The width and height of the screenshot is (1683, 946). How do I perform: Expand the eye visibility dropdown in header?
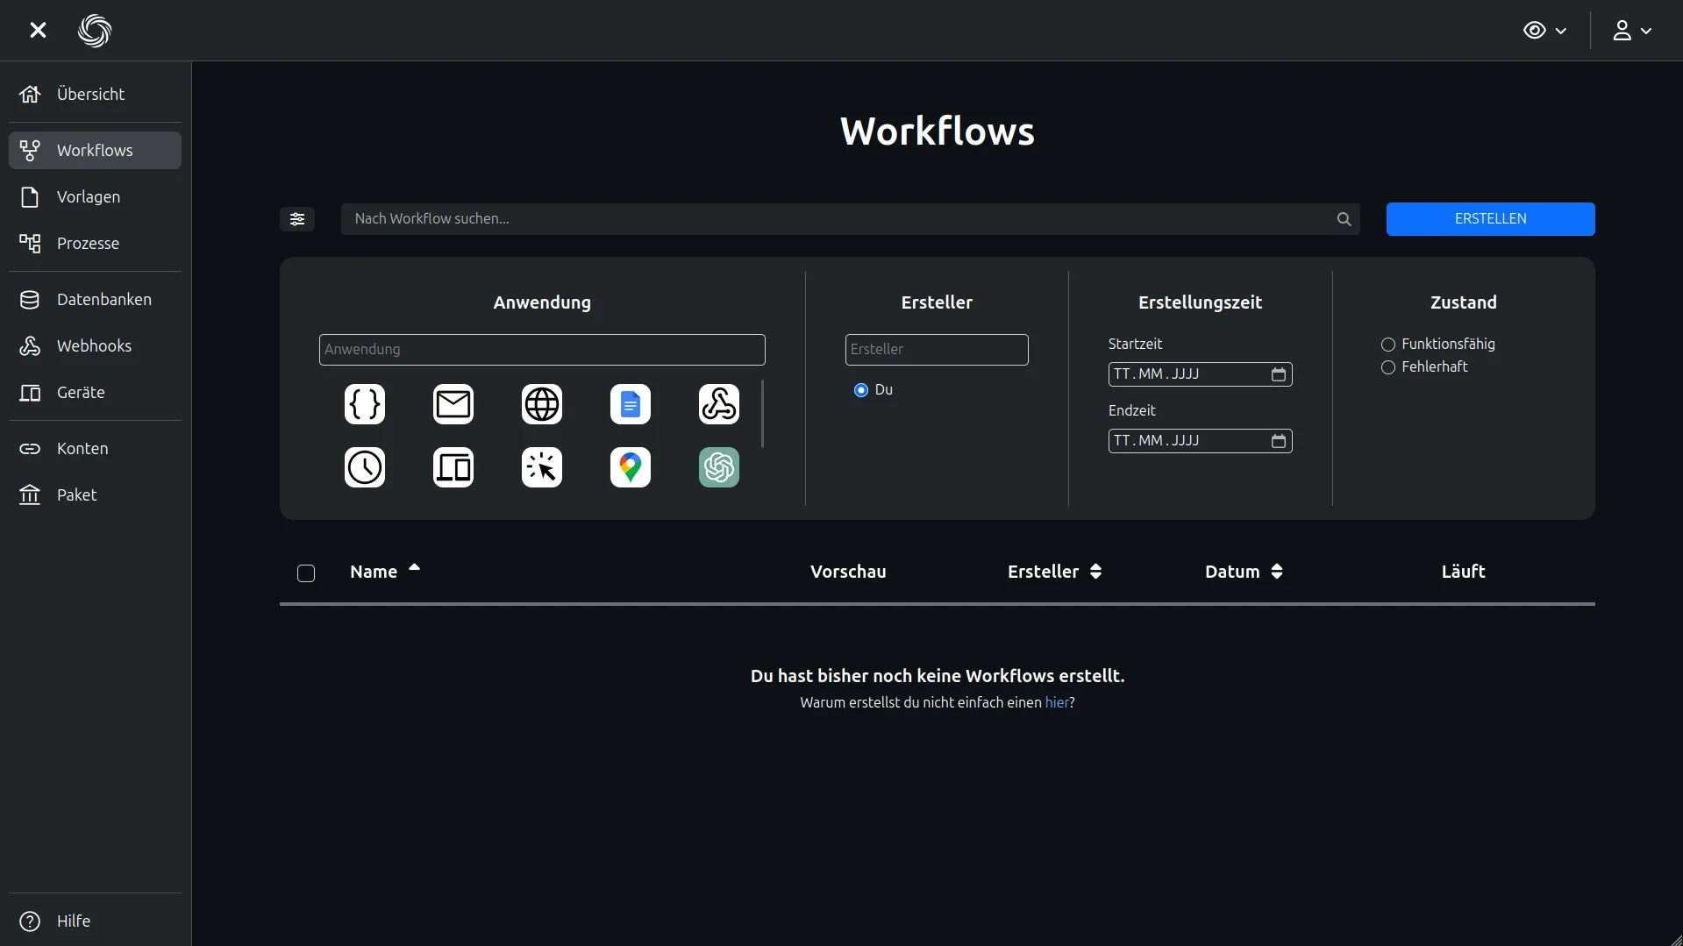coord(1544,31)
